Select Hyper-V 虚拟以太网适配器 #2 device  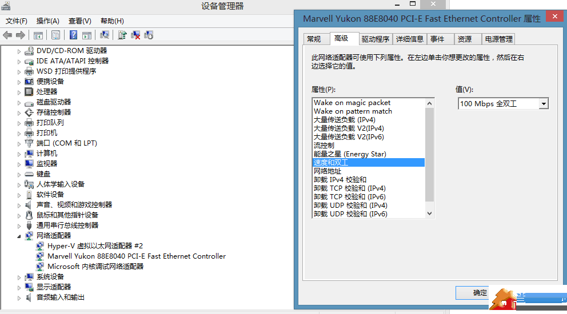tap(95, 245)
